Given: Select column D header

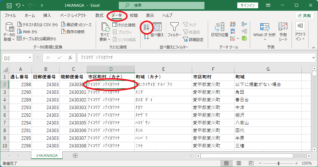Looking at the screenshot, I should click(x=111, y=69).
